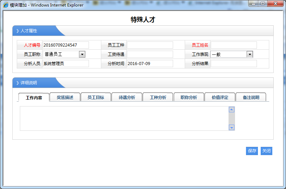
Task: Click the Internet Explorer icon in title bar
Action: 6,5
